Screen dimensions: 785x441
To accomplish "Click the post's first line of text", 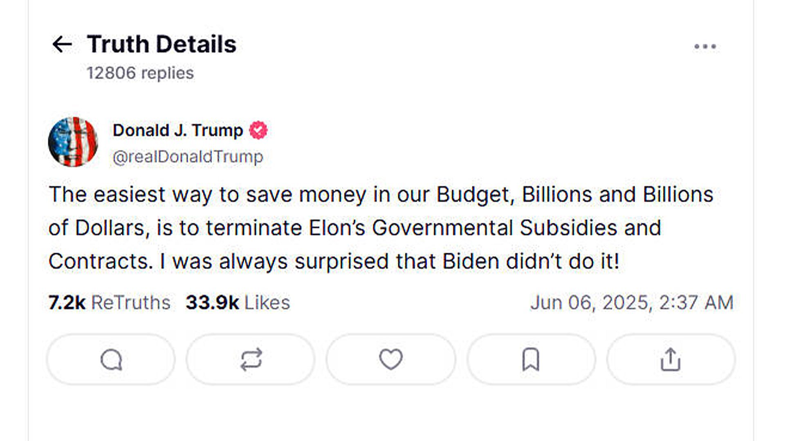I will tap(380, 195).
